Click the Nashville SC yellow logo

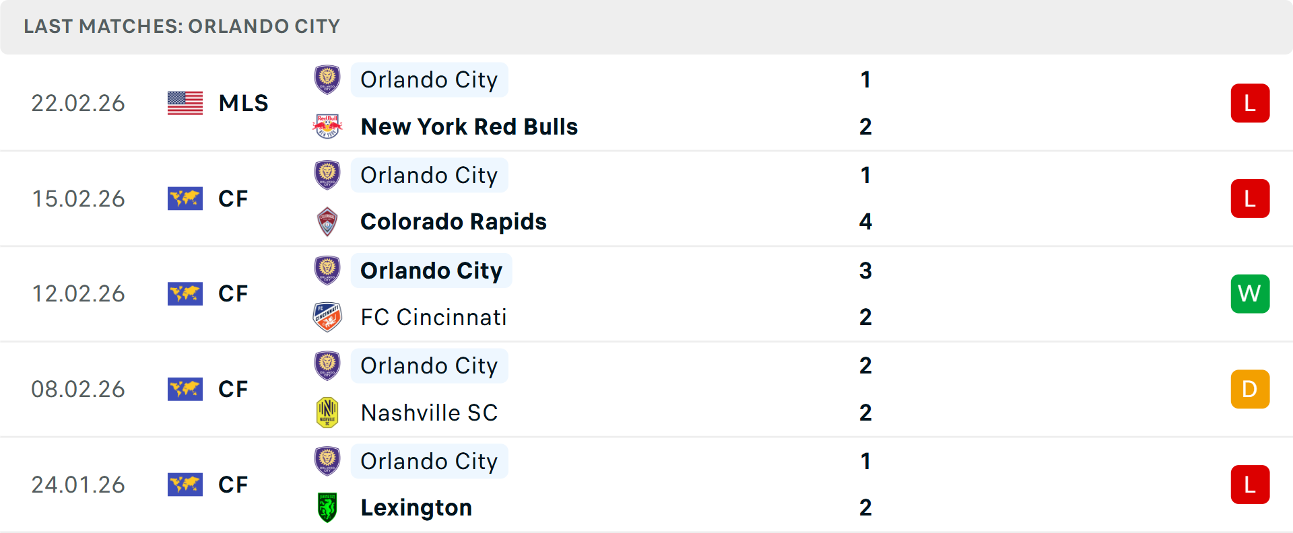328,413
